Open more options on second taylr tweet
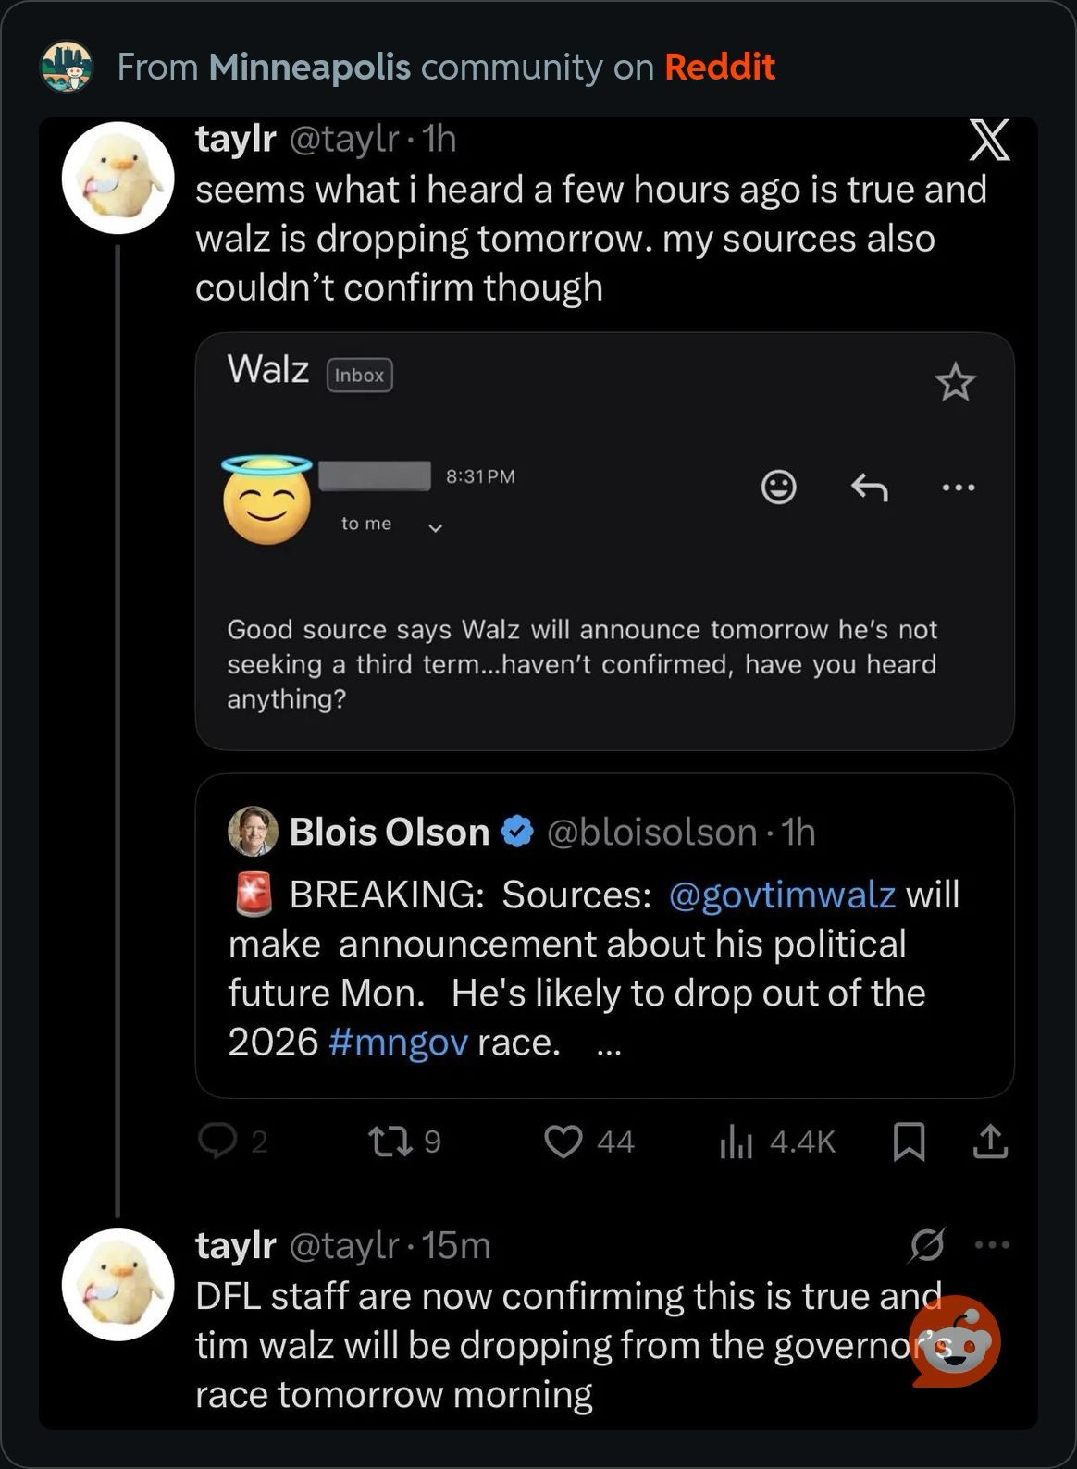The height and width of the screenshot is (1469, 1077). tap(992, 1245)
